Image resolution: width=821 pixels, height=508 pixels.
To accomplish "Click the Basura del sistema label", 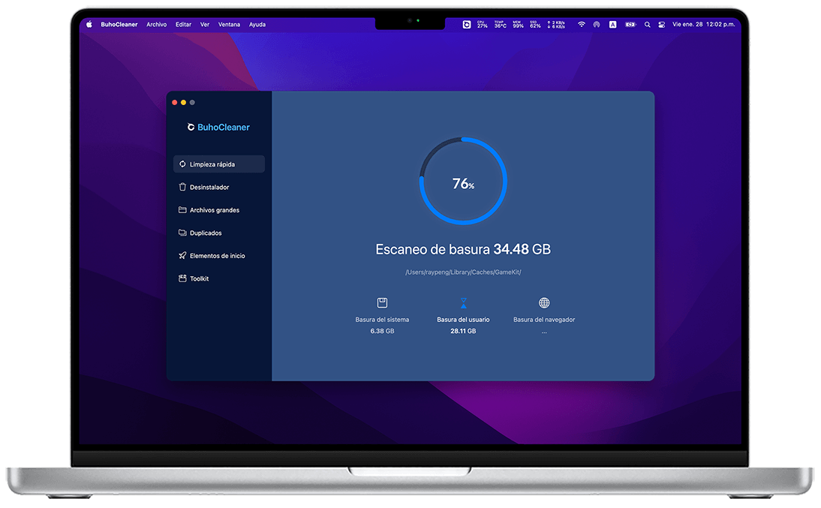I will 382,320.
